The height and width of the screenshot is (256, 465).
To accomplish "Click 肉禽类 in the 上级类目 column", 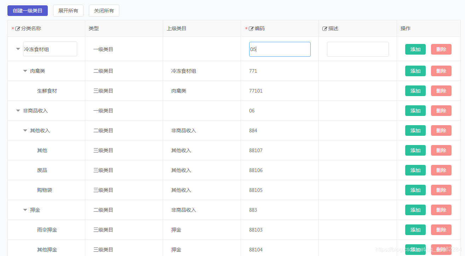I will point(179,91).
